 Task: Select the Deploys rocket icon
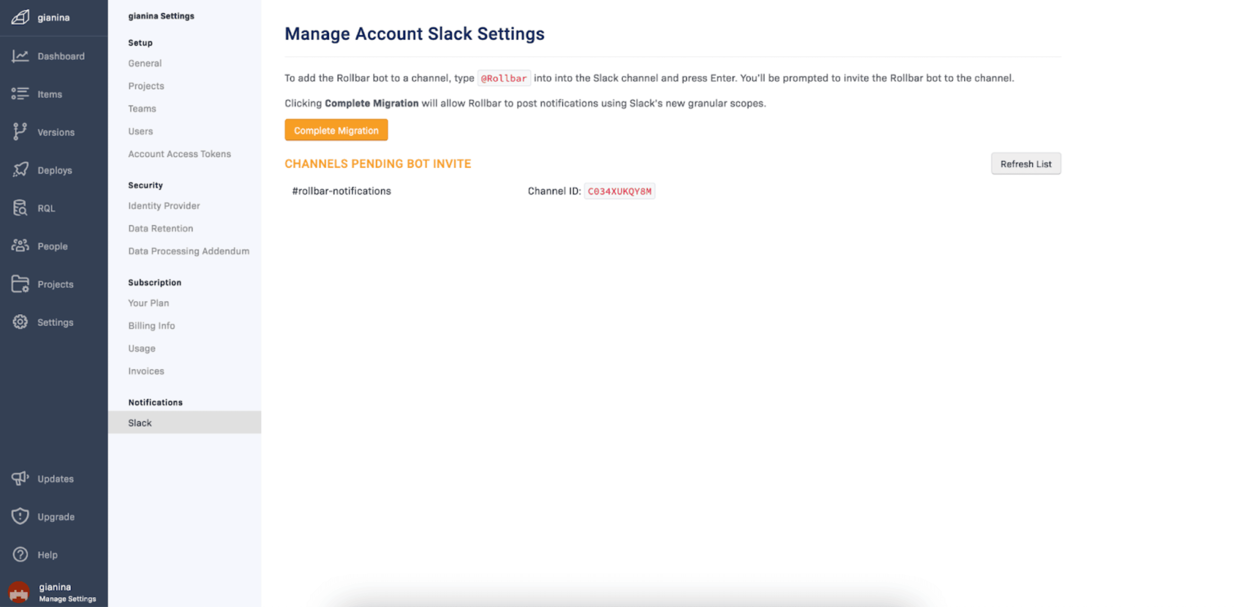(x=20, y=170)
